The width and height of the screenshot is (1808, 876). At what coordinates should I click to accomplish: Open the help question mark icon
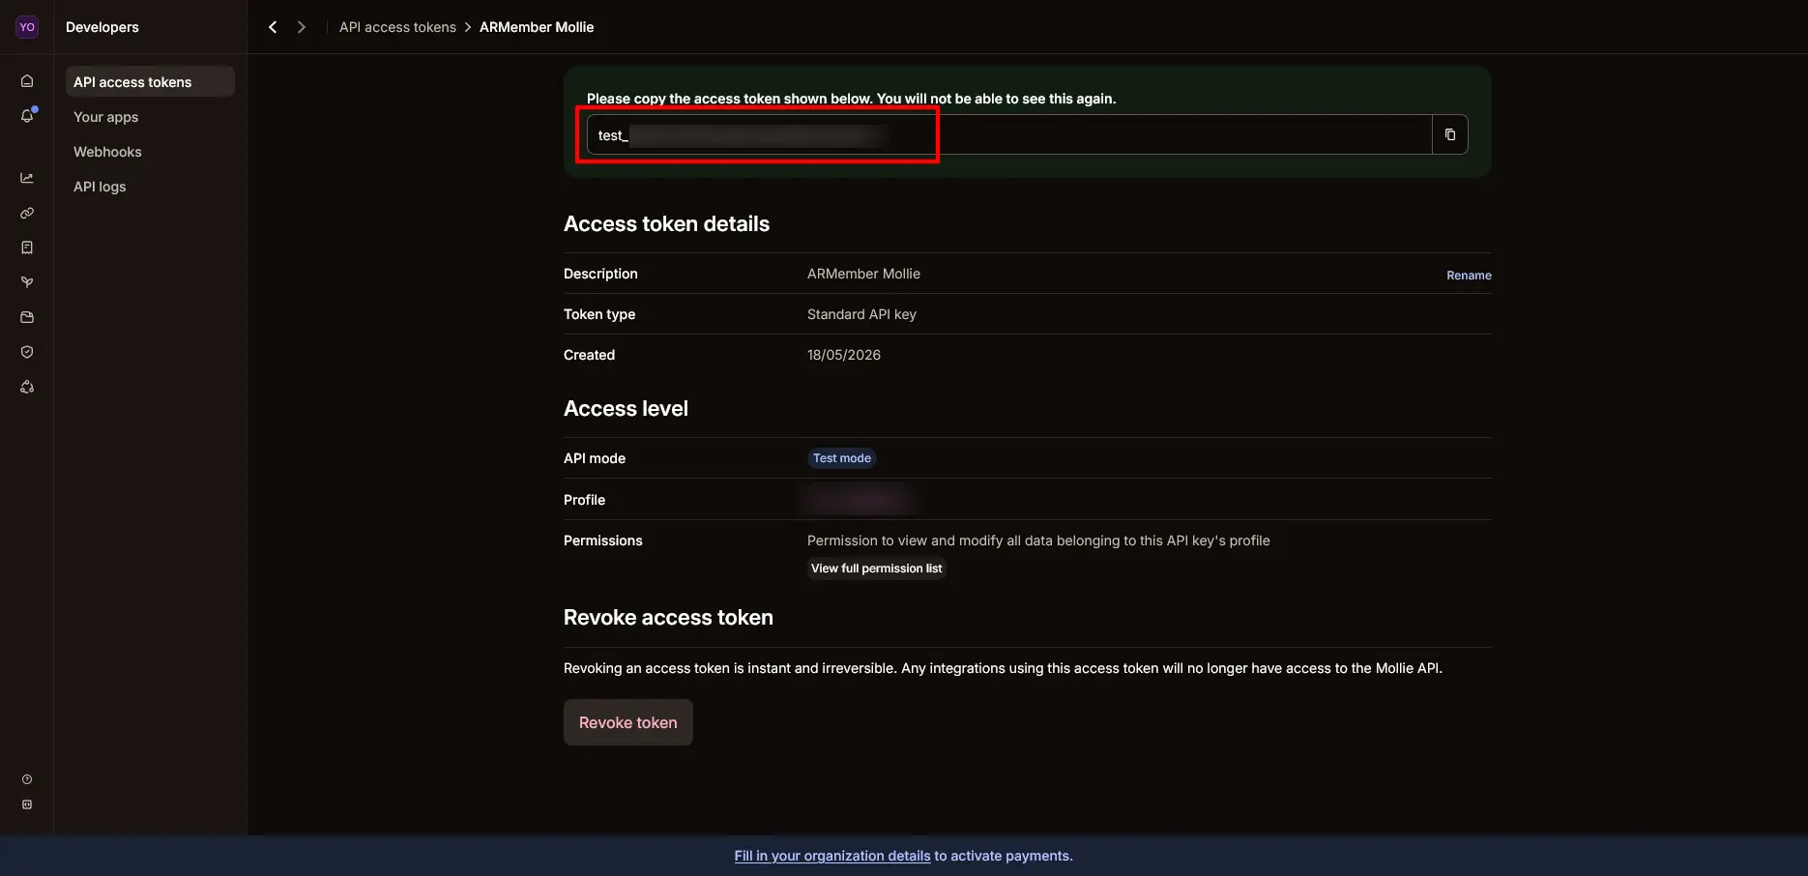pos(27,779)
